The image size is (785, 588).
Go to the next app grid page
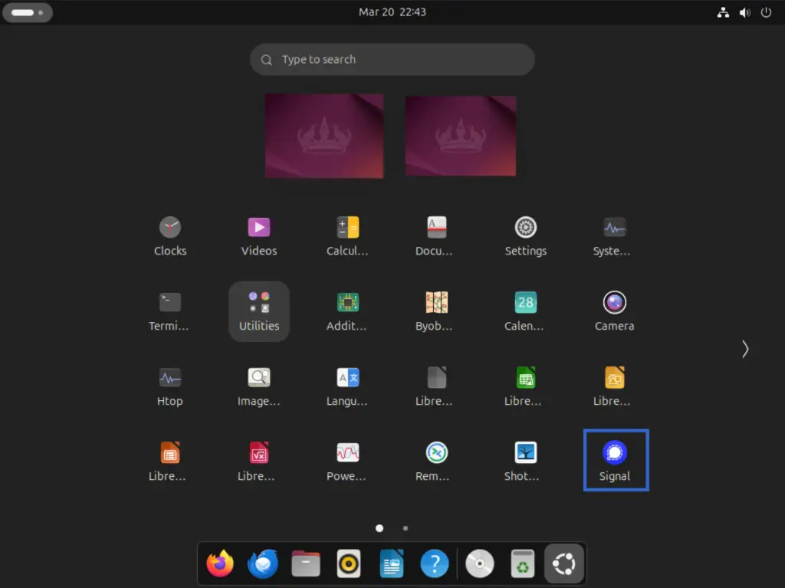click(x=744, y=349)
